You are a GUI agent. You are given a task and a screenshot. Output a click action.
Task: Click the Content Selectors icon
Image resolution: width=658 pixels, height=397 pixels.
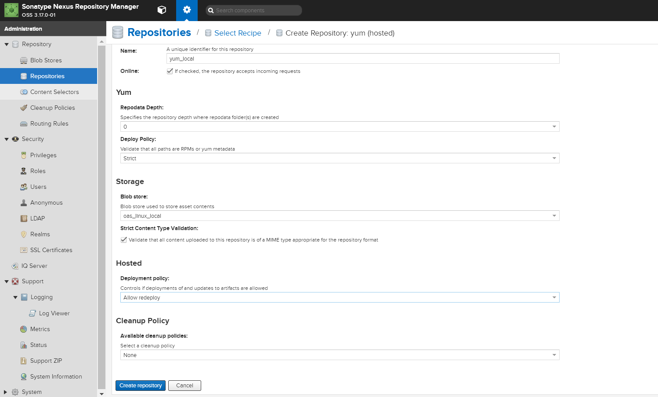pos(24,92)
